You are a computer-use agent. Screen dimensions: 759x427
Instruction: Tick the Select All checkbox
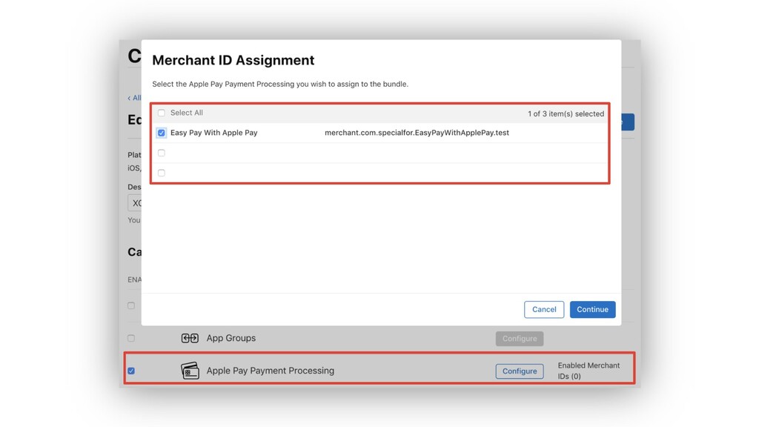point(161,113)
